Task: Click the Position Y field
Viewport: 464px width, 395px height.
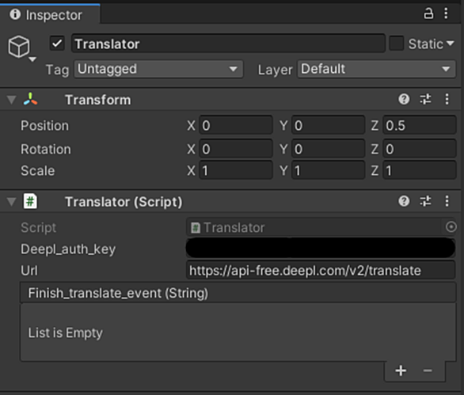Action: point(328,125)
